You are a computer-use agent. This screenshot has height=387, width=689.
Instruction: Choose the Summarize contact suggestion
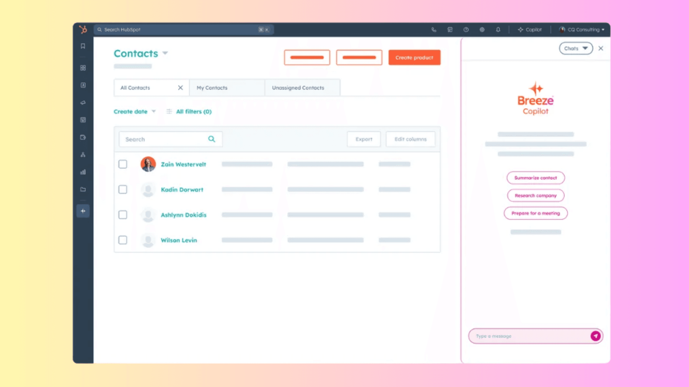pos(535,178)
